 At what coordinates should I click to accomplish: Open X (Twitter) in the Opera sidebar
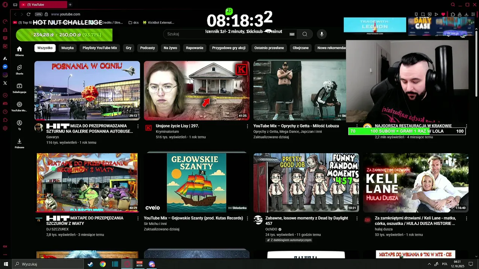(5, 83)
